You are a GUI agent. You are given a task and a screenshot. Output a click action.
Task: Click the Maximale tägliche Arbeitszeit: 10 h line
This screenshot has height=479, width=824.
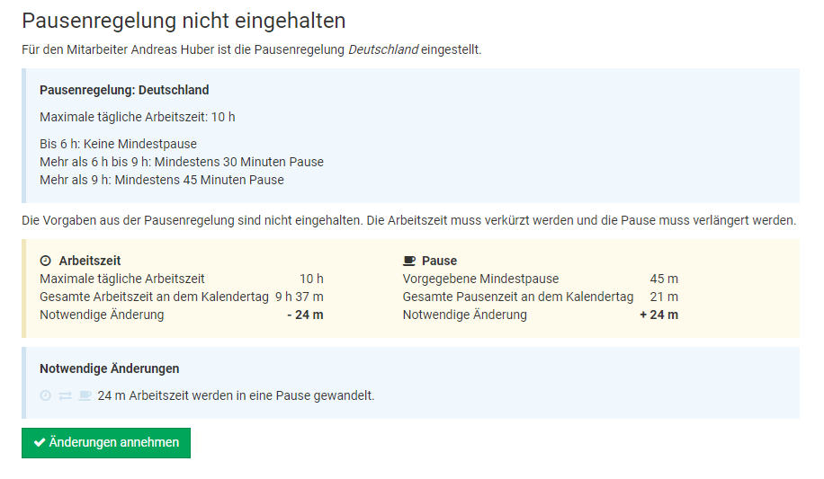138,117
